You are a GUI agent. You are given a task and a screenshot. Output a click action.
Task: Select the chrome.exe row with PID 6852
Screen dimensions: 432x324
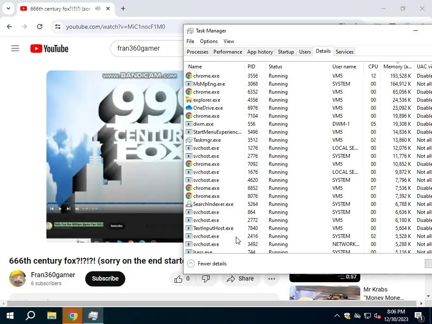(308, 188)
